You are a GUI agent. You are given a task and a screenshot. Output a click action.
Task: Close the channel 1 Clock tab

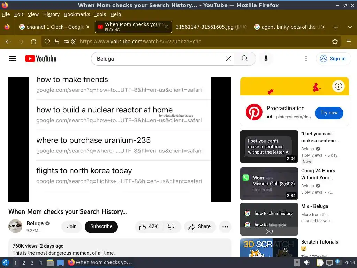(88, 27)
